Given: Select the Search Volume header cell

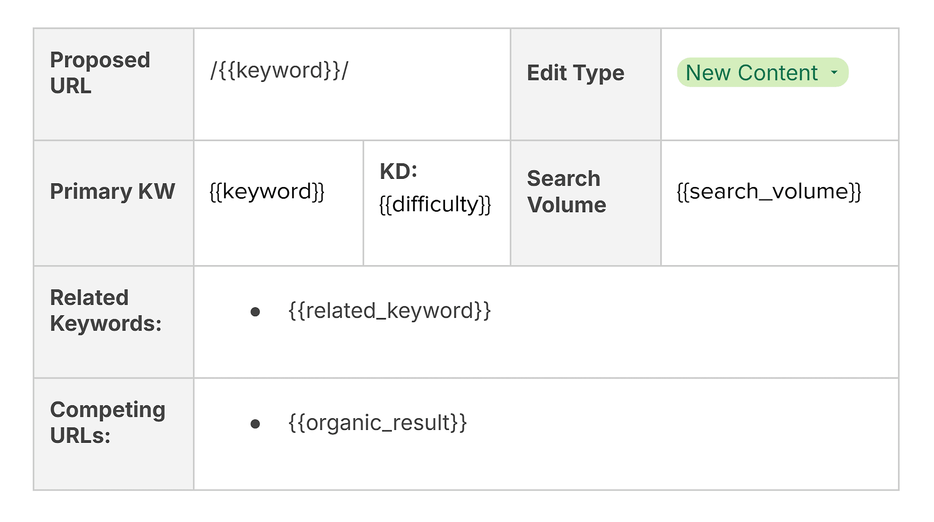Looking at the screenshot, I should (566, 192).
